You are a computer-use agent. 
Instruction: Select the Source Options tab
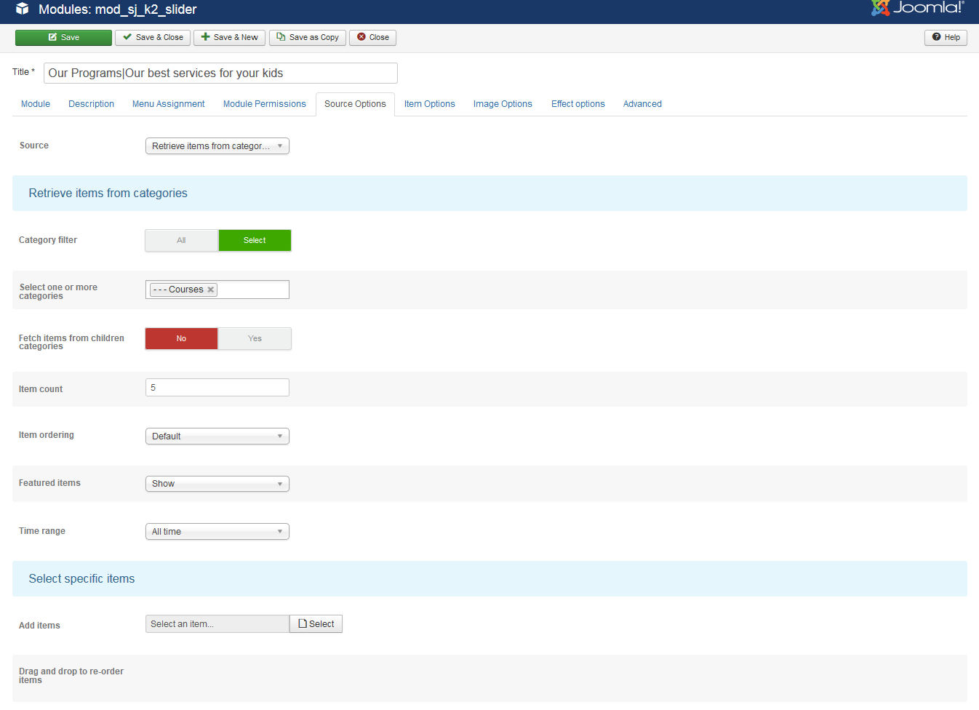click(x=355, y=104)
